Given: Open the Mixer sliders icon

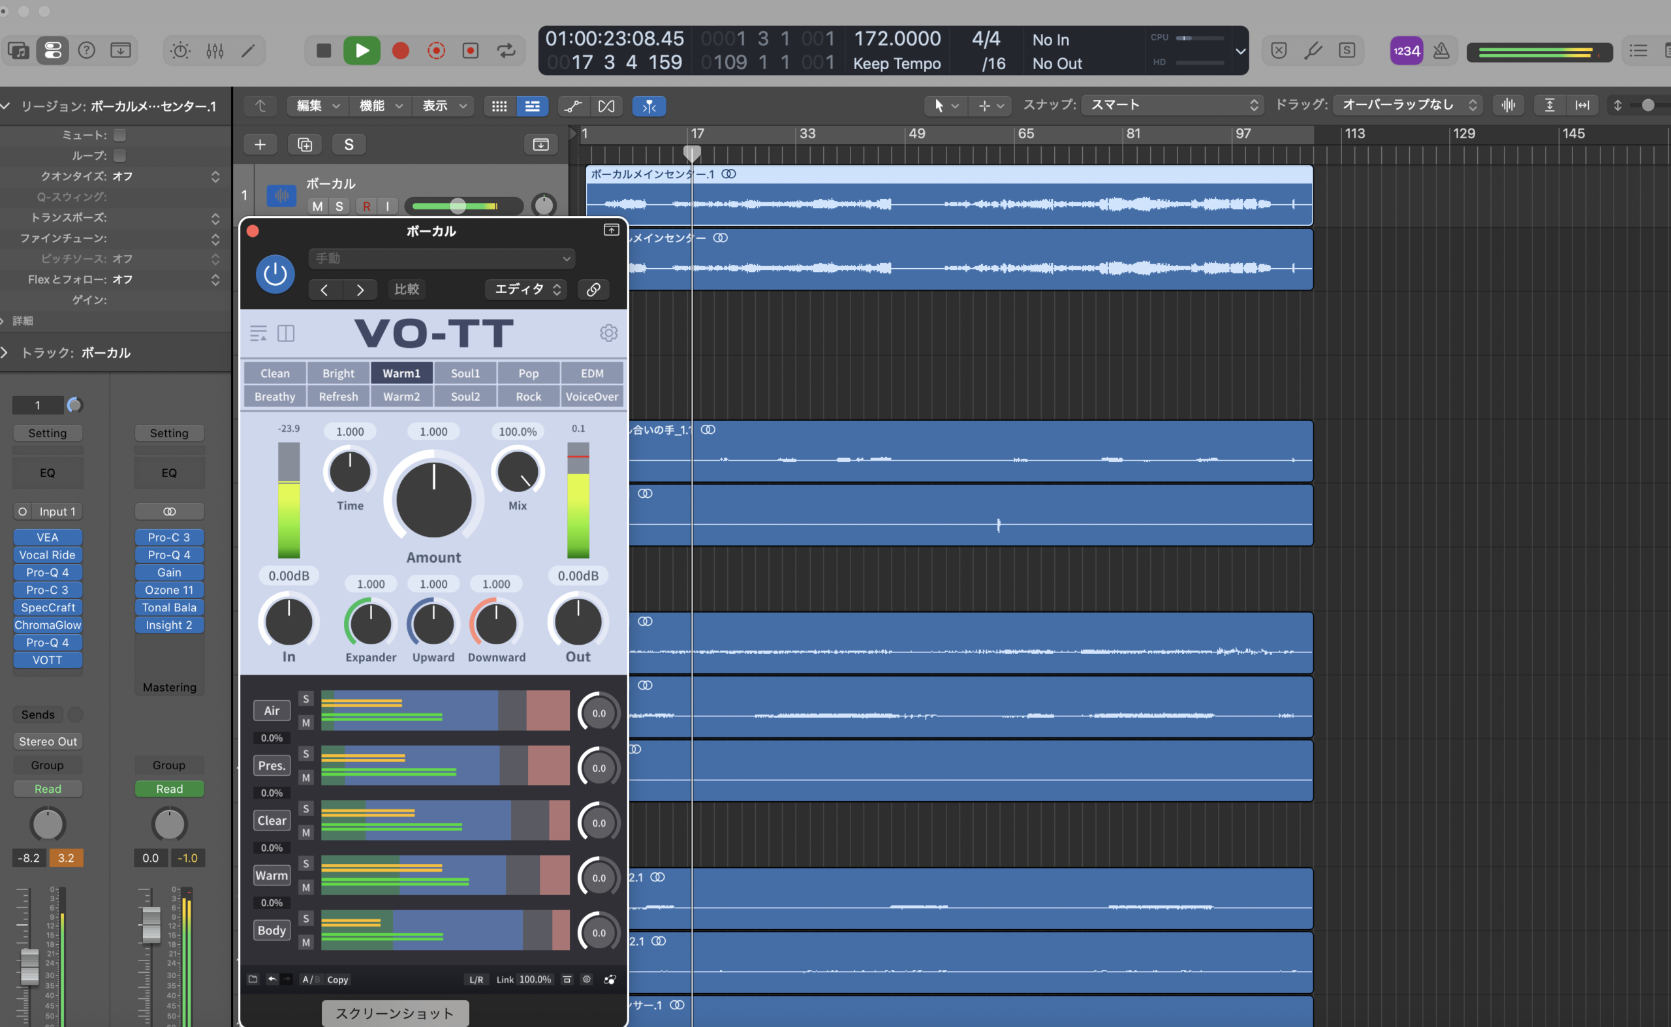Looking at the screenshot, I should click(x=215, y=50).
